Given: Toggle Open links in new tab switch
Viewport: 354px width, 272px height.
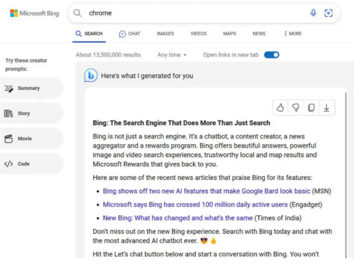Looking at the screenshot, I should point(272,55).
